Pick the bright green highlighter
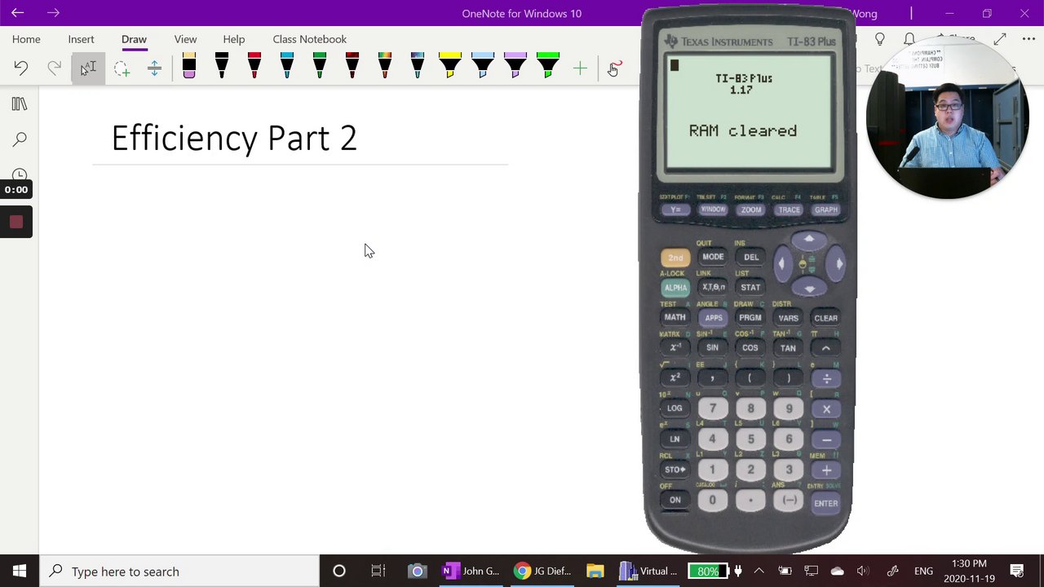Image resolution: width=1044 pixels, height=587 pixels. pos(548,66)
